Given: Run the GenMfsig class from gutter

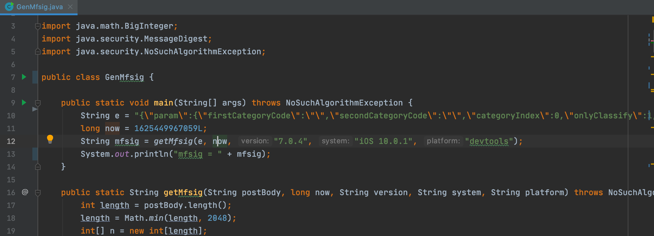Looking at the screenshot, I should pyautogui.click(x=24, y=77).
